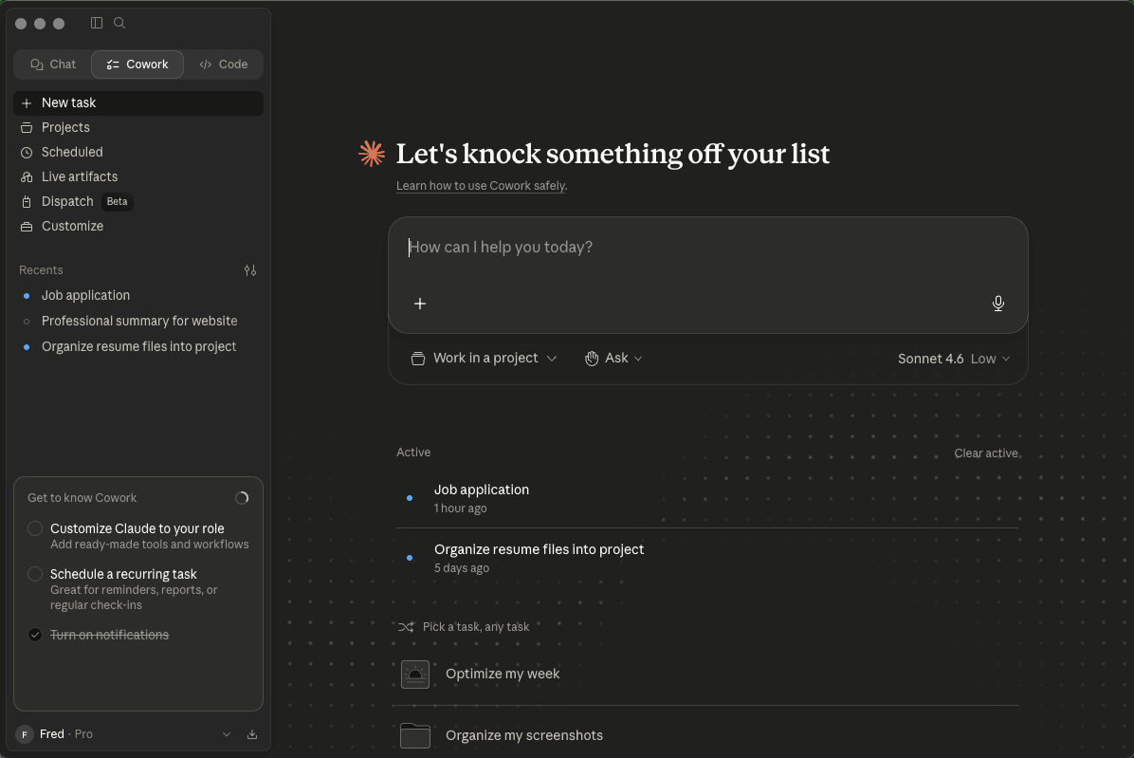The height and width of the screenshot is (758, 1134).
Task: Open sidebar recent Organize resume files into project
Action: [138, 346]
